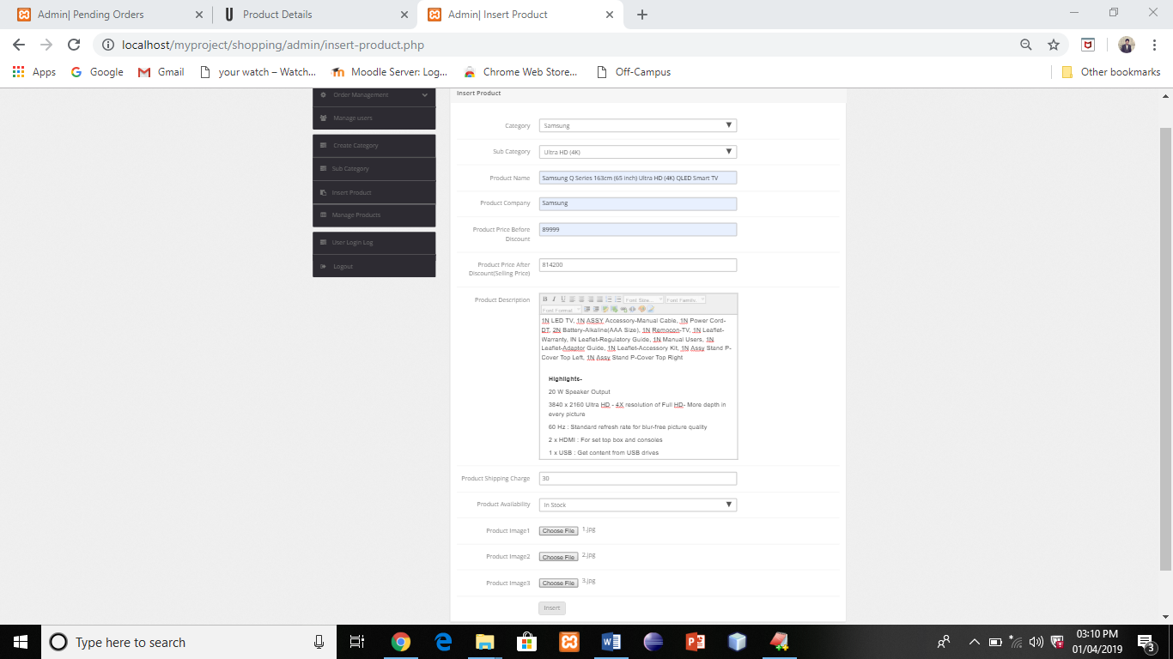The image size is (1173, 659).
Task: Click the page vertical scrollbar
Action: 1165,348
